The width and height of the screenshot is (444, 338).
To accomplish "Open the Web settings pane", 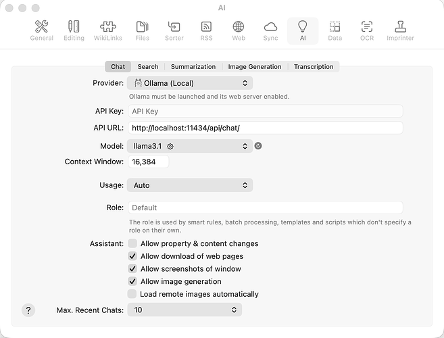I will (239, 31).
